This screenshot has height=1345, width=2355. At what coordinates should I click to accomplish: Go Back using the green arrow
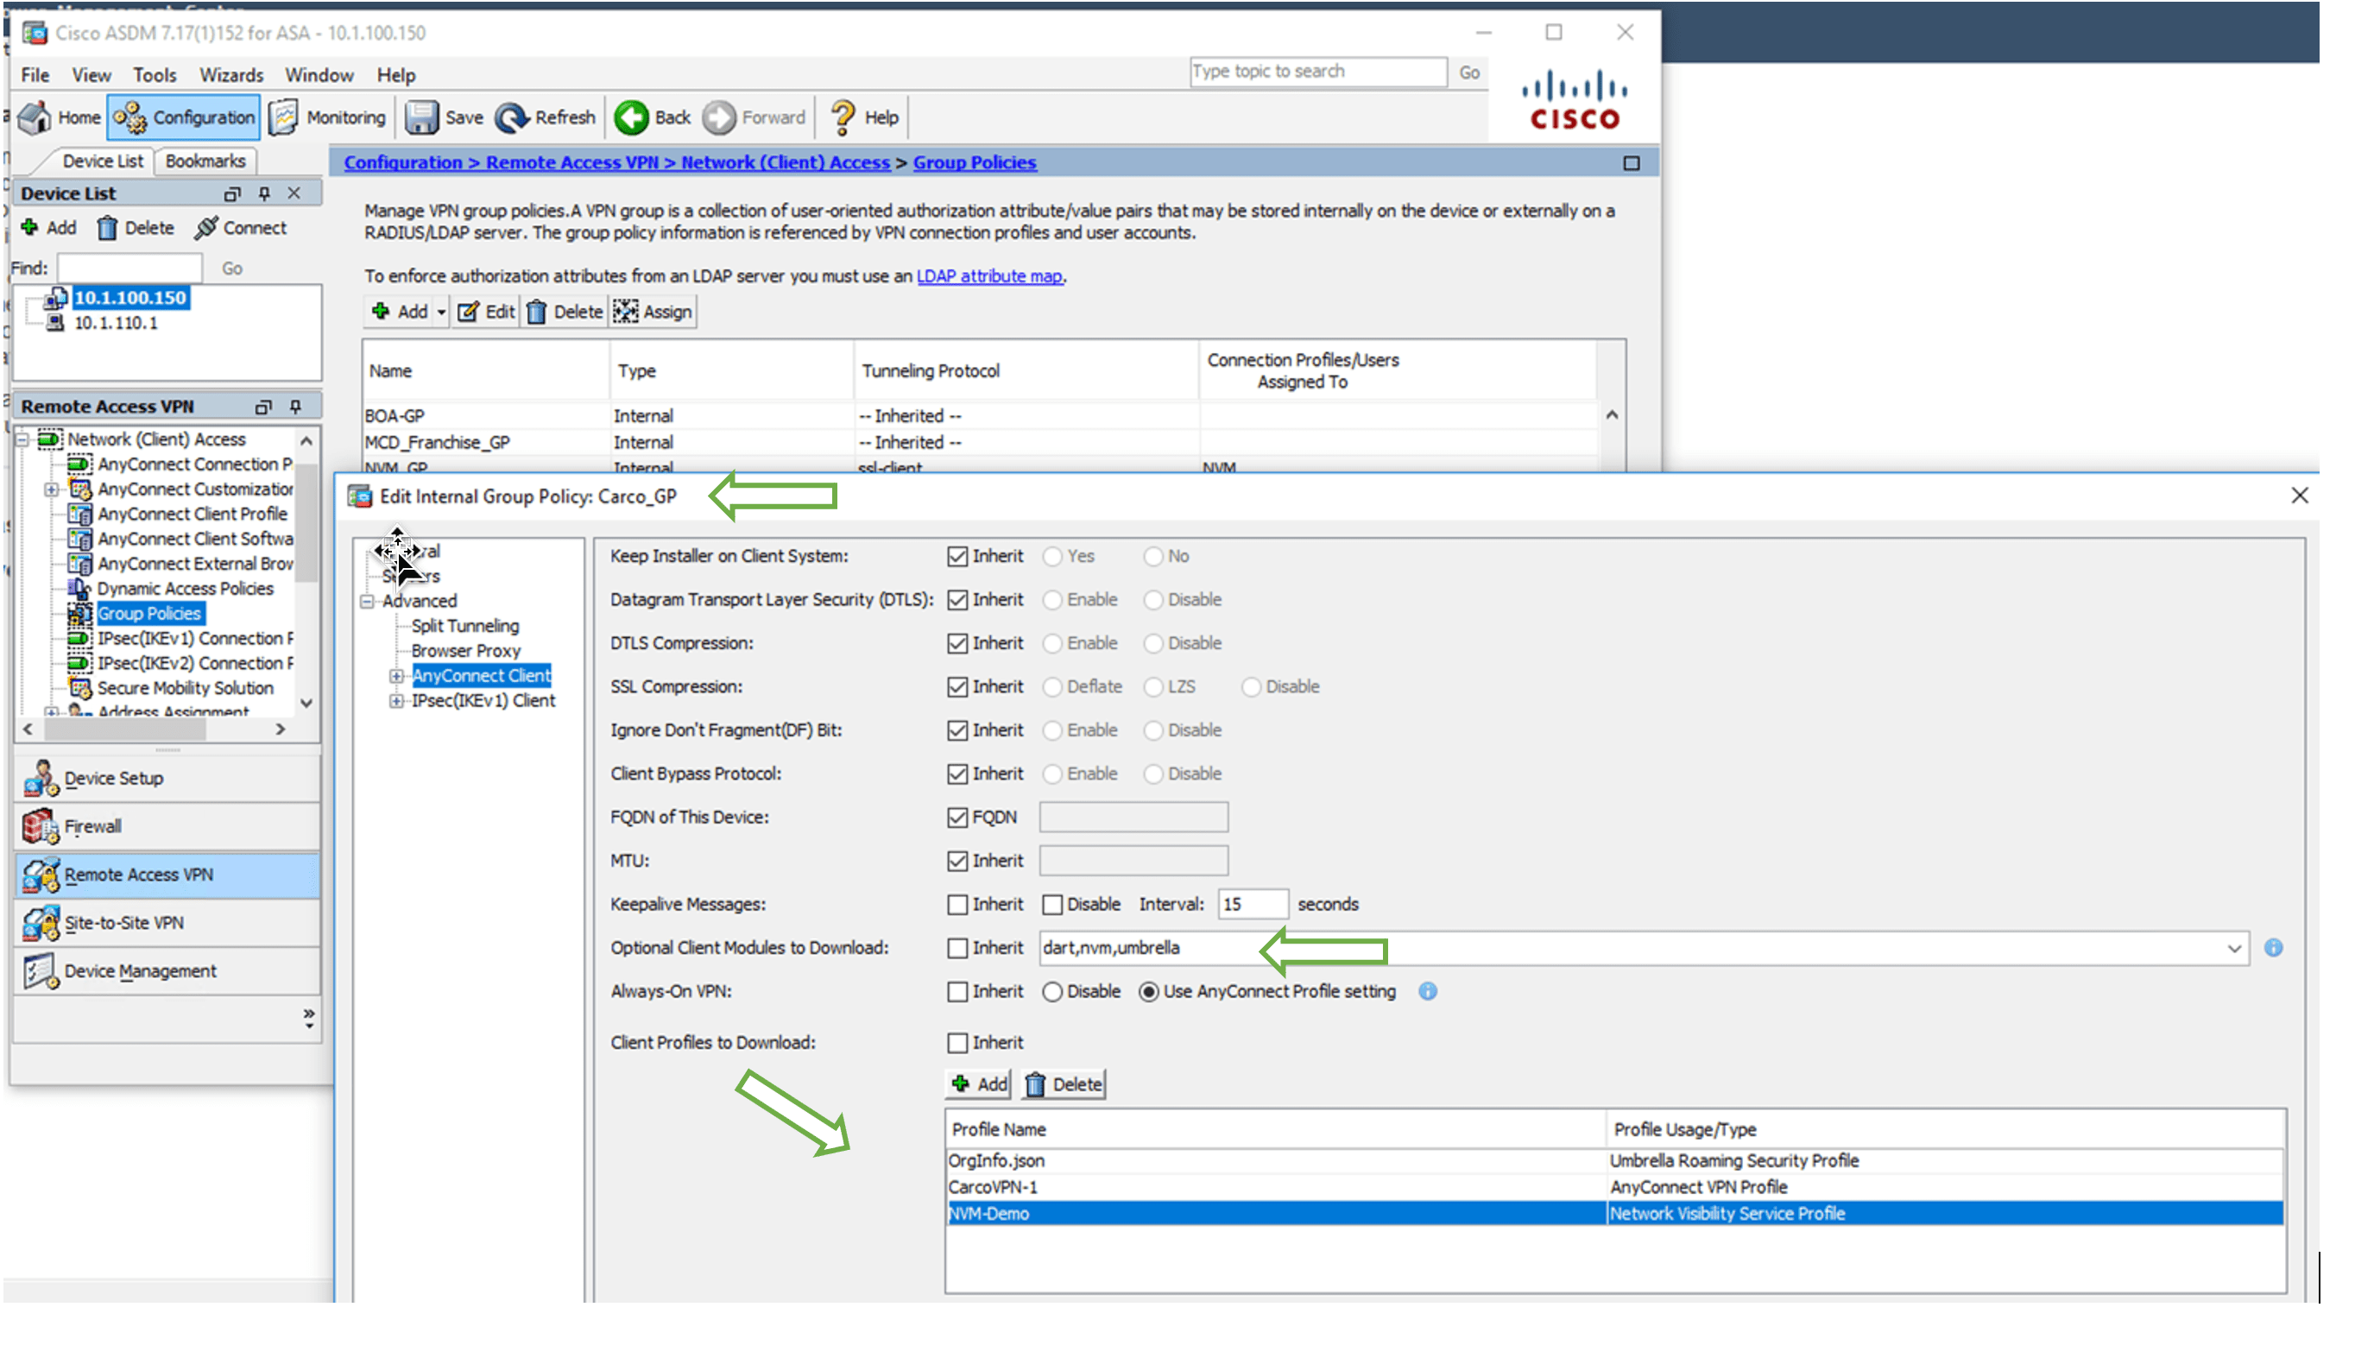(x=633, y=117)
